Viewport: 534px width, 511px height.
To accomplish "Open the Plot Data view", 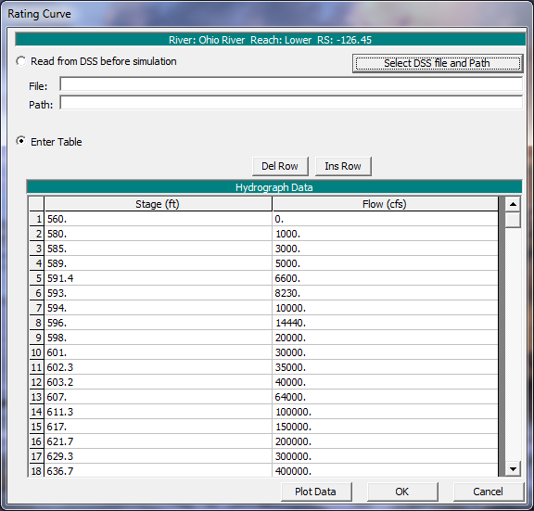I will [x=316, y=492].
